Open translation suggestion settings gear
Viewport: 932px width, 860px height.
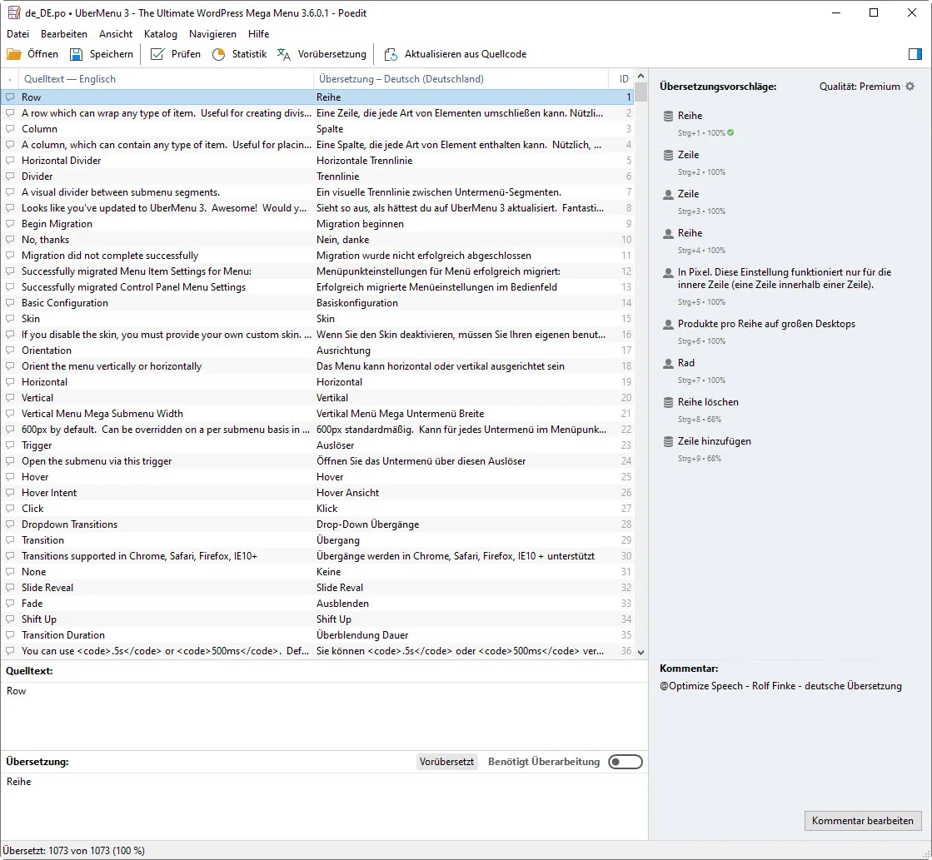(910, 87)
